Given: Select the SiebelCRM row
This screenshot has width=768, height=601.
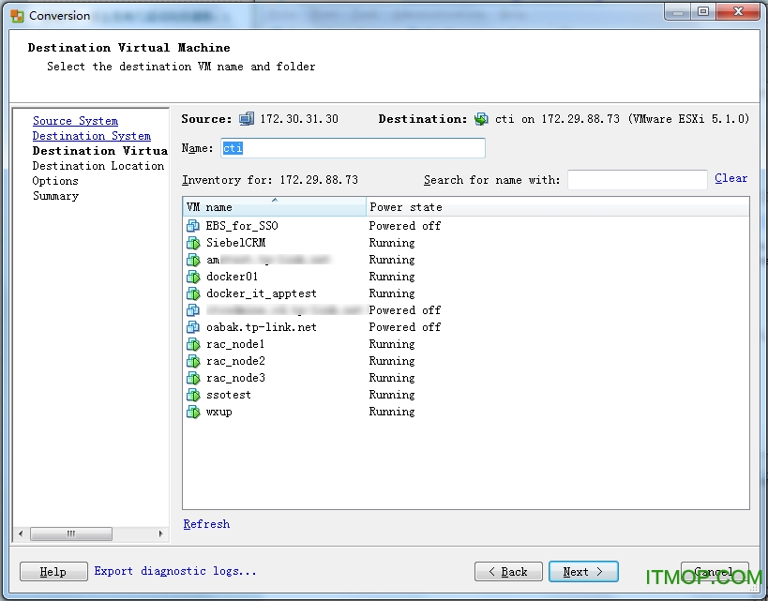Looking at the screenshot, I should click(465, 243).
